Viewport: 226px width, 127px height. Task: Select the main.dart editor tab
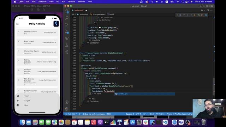(79, 10)
